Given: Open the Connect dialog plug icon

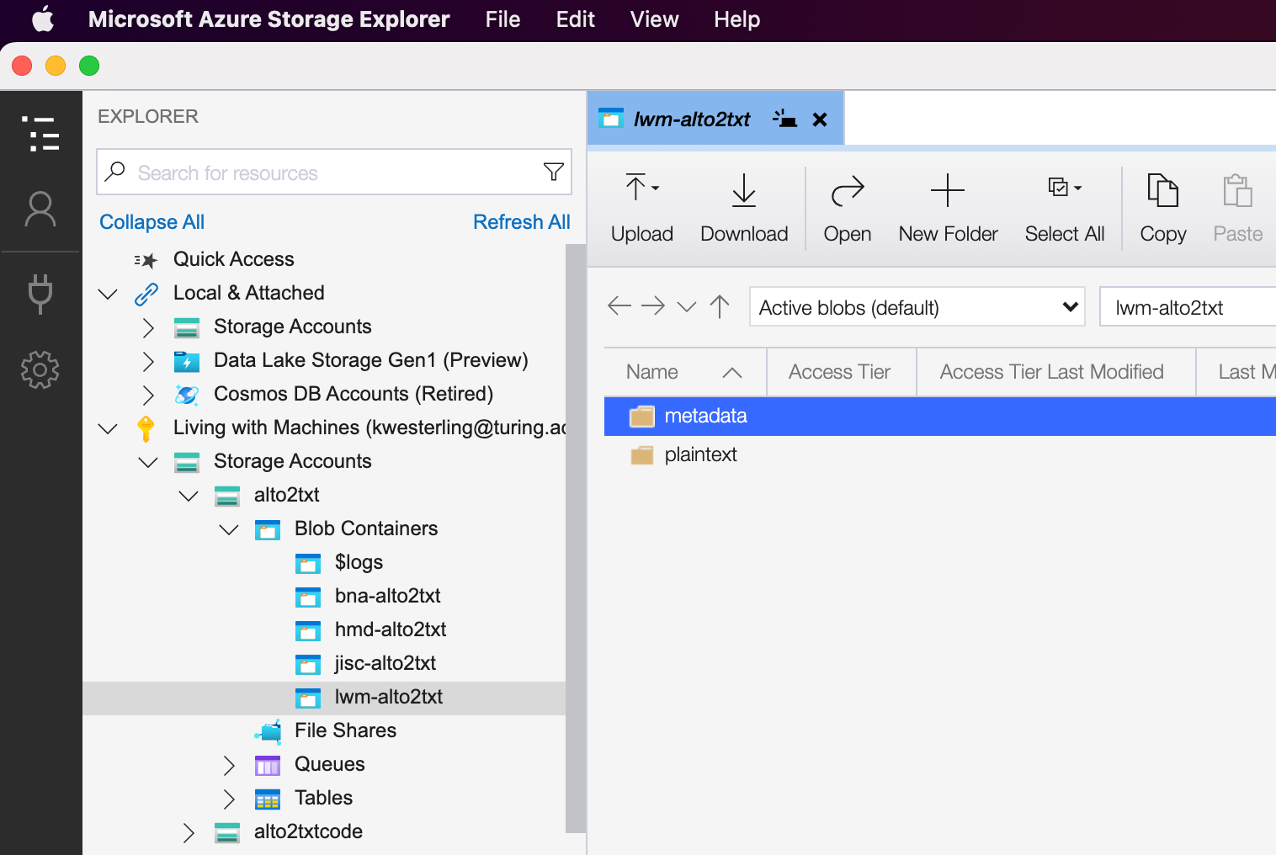Looking at the screenshot, I should click(40, 294).
